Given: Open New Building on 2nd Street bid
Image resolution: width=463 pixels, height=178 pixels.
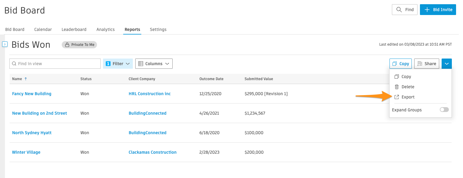Looking at the screenshot, I should point(39,113).
